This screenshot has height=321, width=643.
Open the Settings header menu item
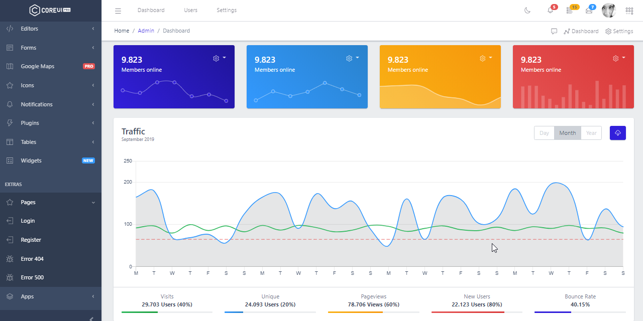pos(227,10)
